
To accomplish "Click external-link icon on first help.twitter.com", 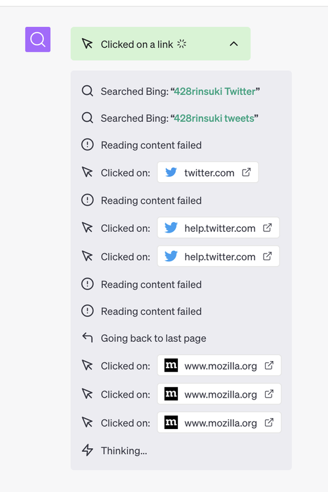I will tap(268, 228).
